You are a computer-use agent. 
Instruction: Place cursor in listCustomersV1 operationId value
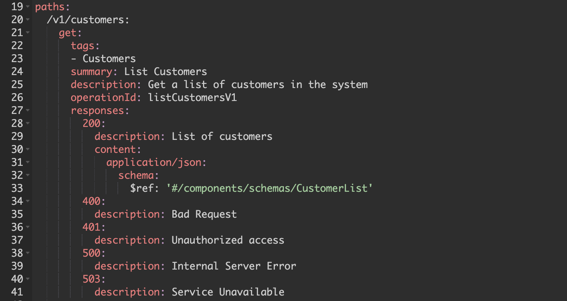192,97
